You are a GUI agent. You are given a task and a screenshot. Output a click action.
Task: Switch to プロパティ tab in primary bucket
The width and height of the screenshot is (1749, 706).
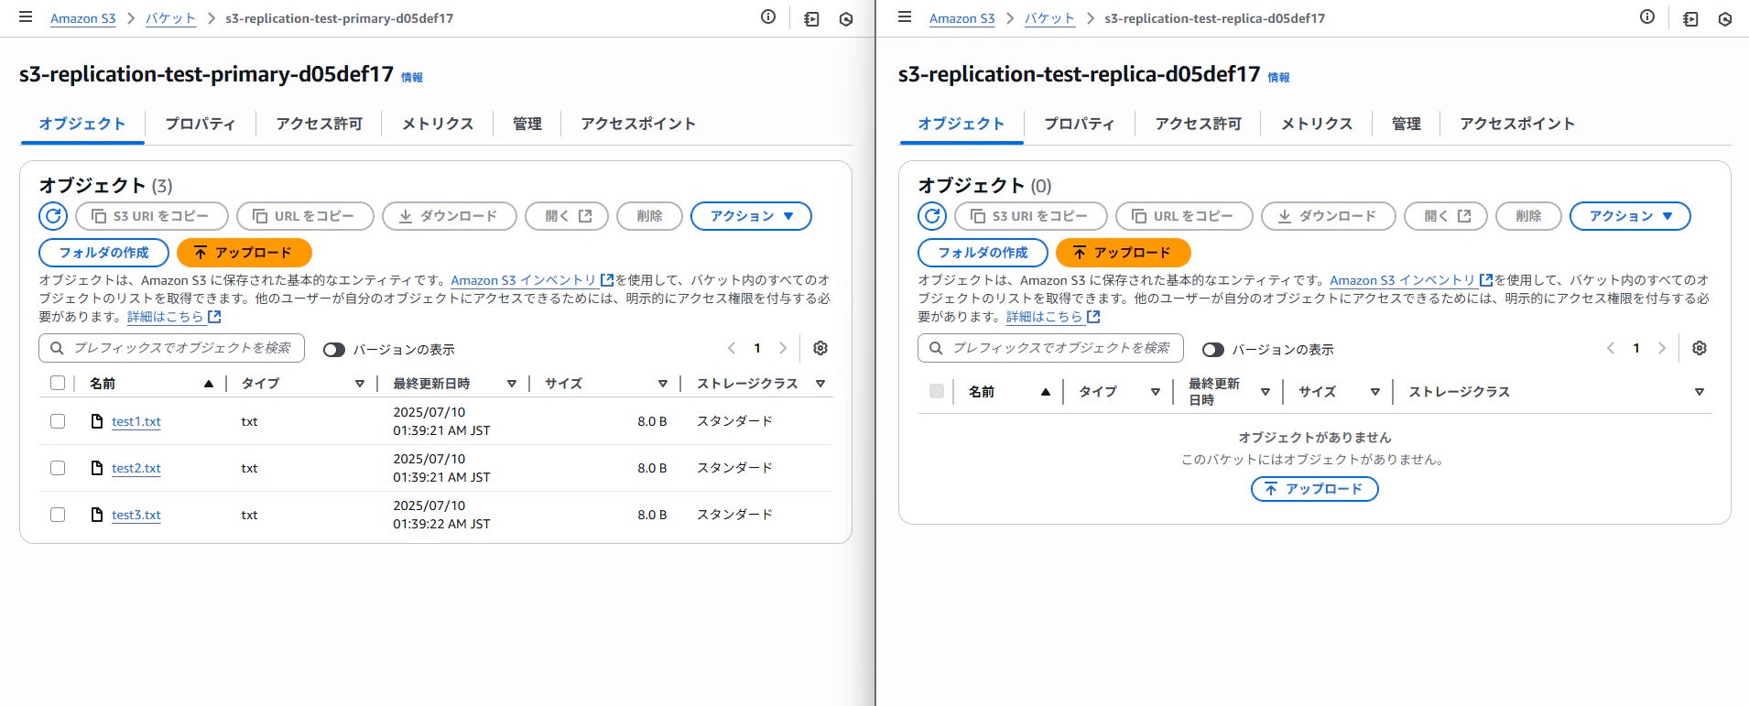click(x=201, y=124)
